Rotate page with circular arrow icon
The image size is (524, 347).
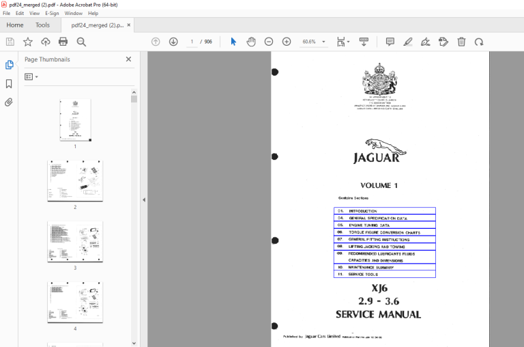(479, 42)
